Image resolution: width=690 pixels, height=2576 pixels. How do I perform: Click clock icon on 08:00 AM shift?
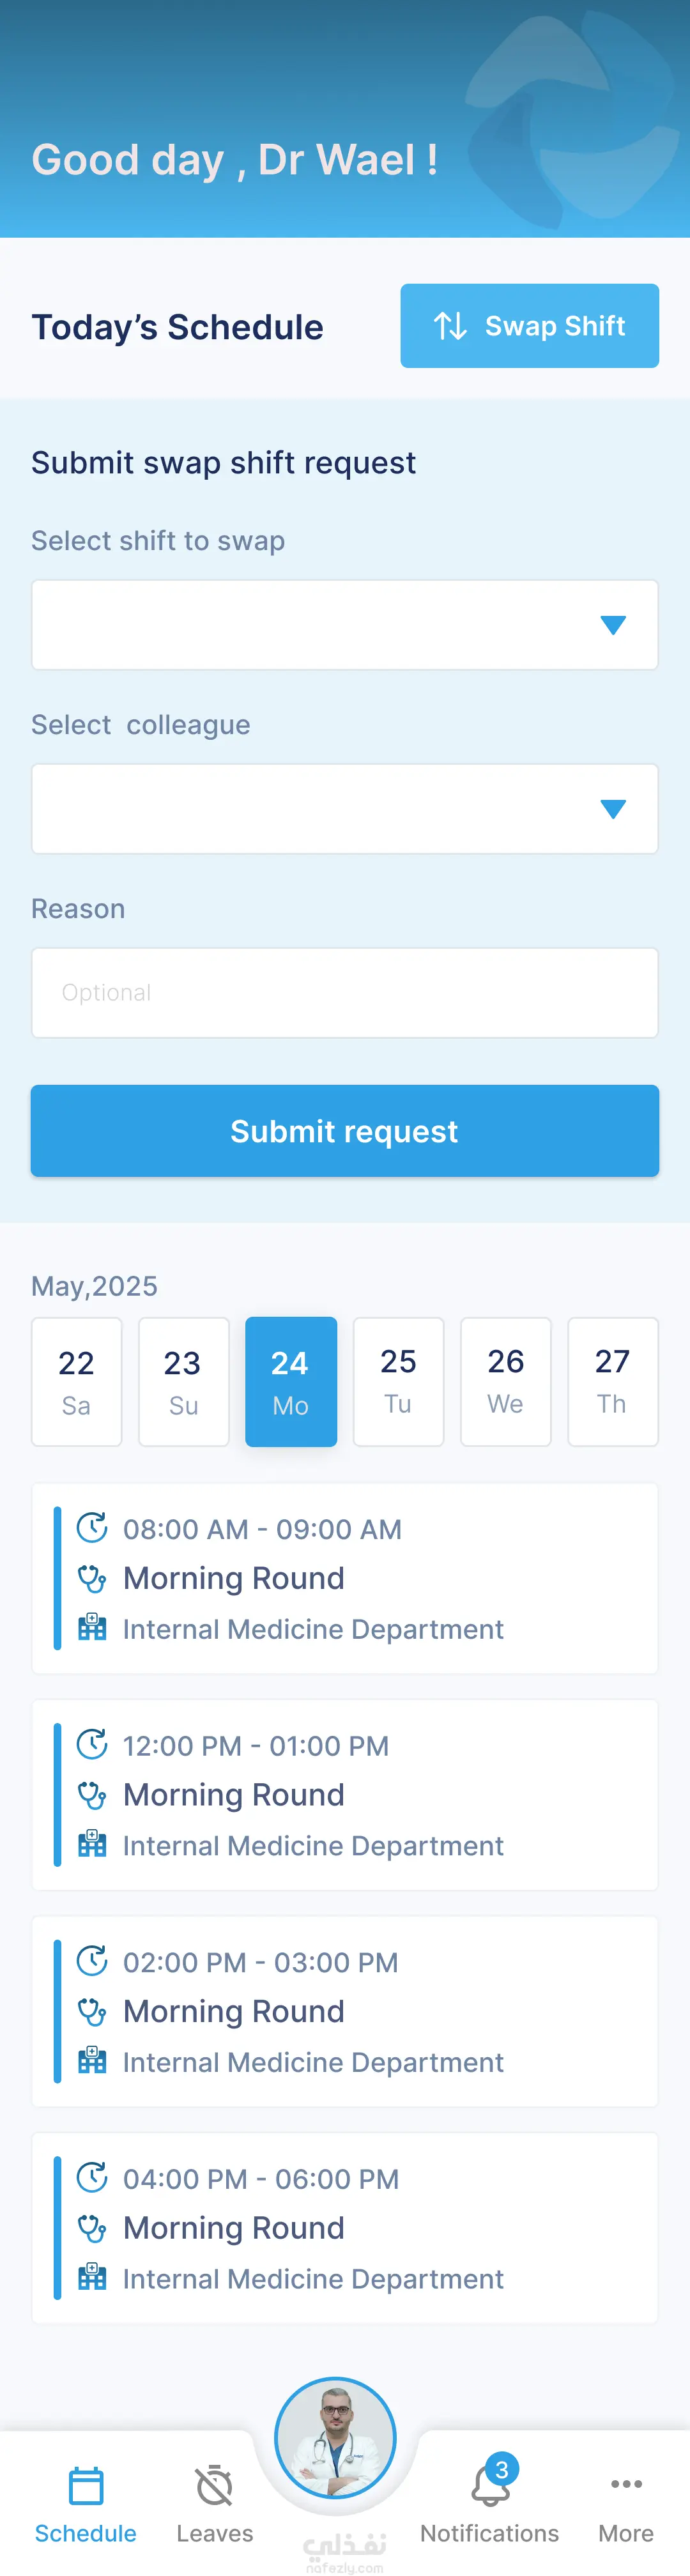click(92, 1527)
